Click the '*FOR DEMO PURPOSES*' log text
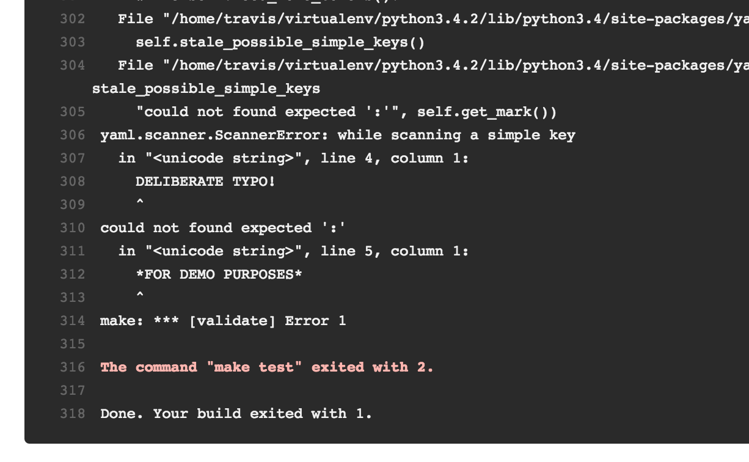This screenshot has height=462, width=749. 219,275
